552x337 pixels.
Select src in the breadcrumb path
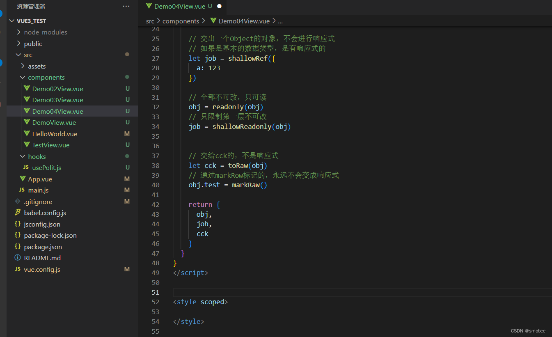tap(150, 21)
